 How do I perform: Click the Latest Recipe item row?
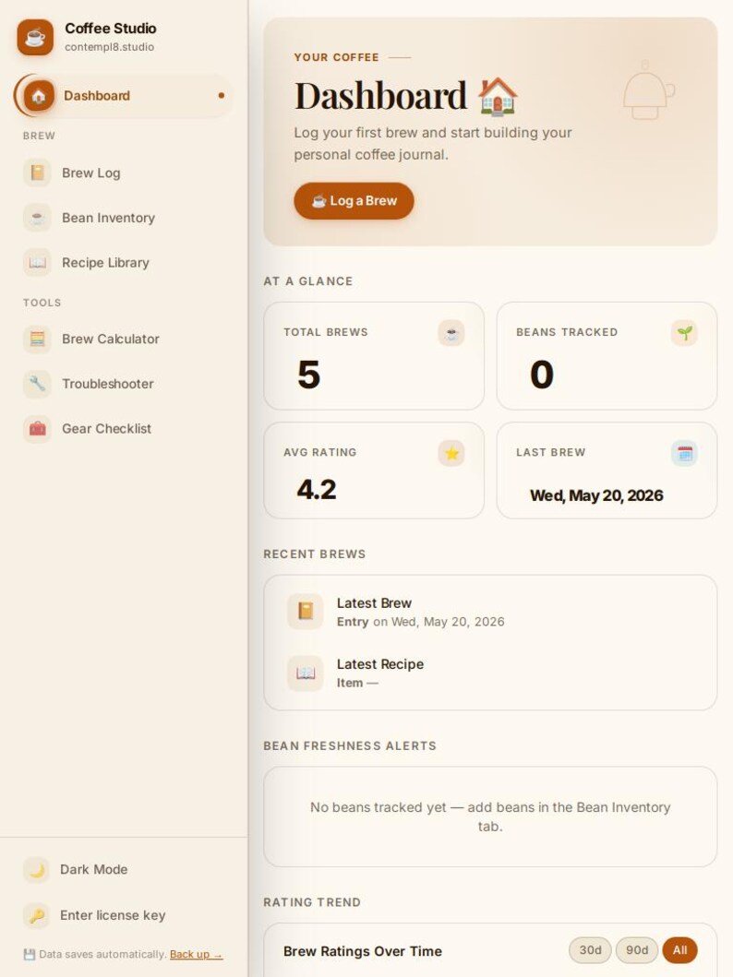(490, 673)
